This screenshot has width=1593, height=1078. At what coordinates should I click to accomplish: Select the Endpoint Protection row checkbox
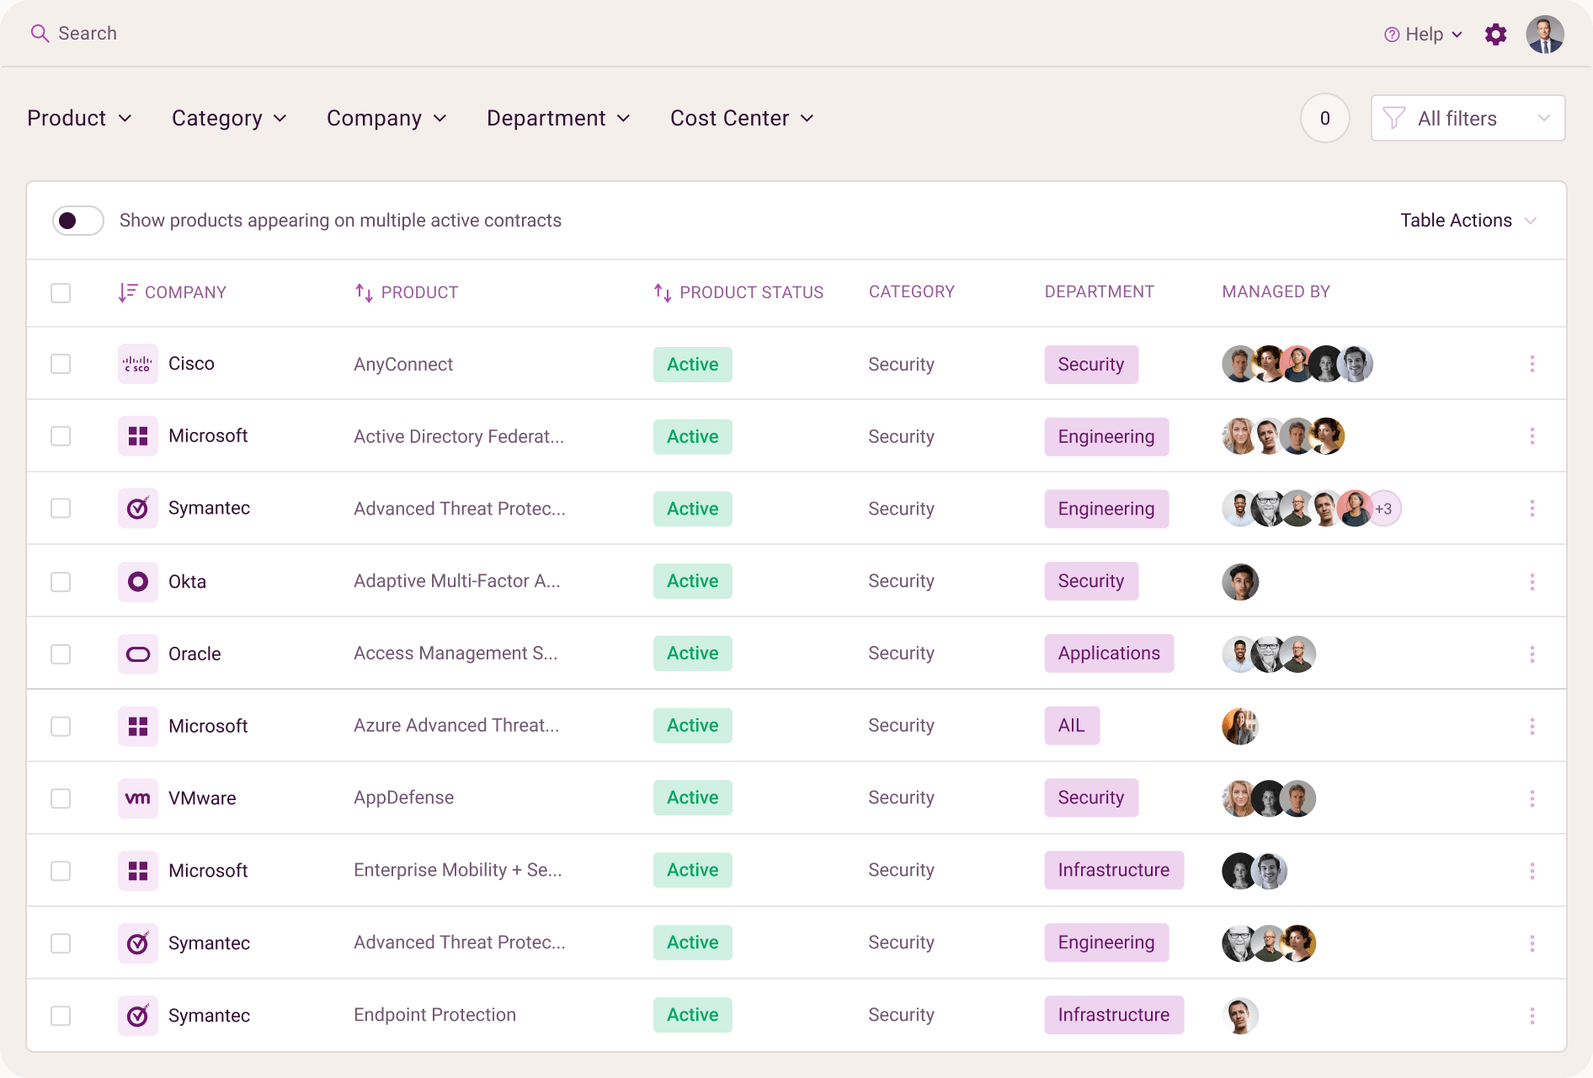(x=61, y=1016)
